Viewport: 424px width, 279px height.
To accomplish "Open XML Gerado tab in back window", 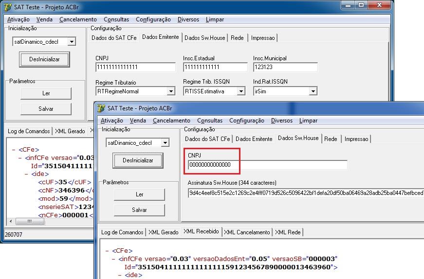I will 70,131.
